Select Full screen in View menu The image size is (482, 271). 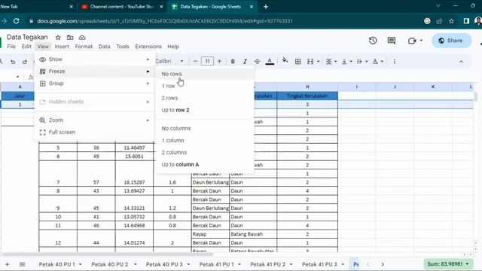tap(94, 132)
